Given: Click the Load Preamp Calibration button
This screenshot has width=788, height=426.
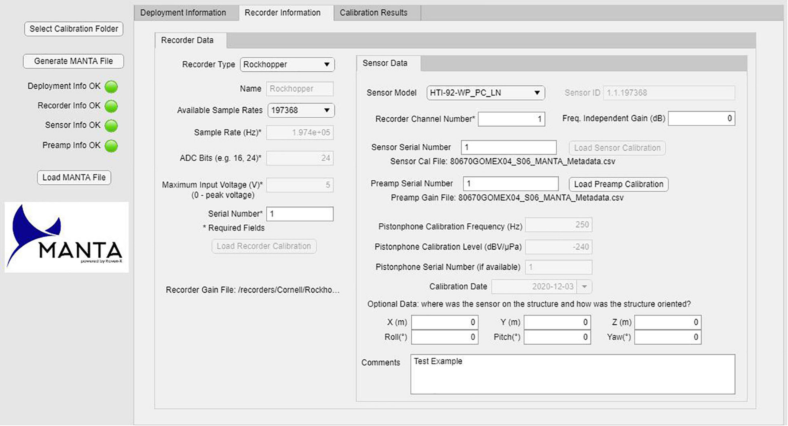Looking at the screenshot, I should tap(618, 184).
